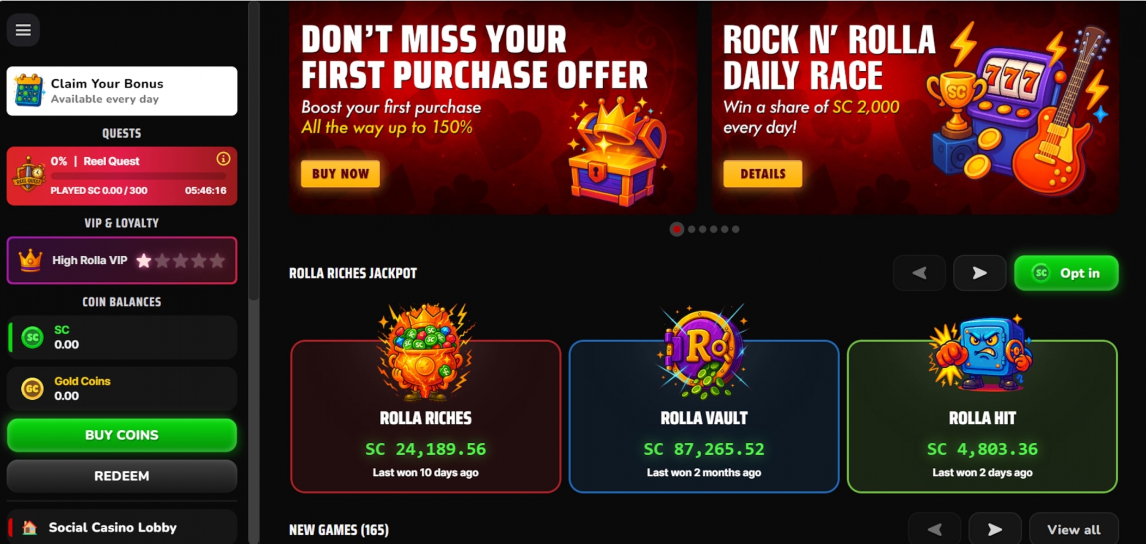Click the High Rolla VIP crown icon

point(30,260)
